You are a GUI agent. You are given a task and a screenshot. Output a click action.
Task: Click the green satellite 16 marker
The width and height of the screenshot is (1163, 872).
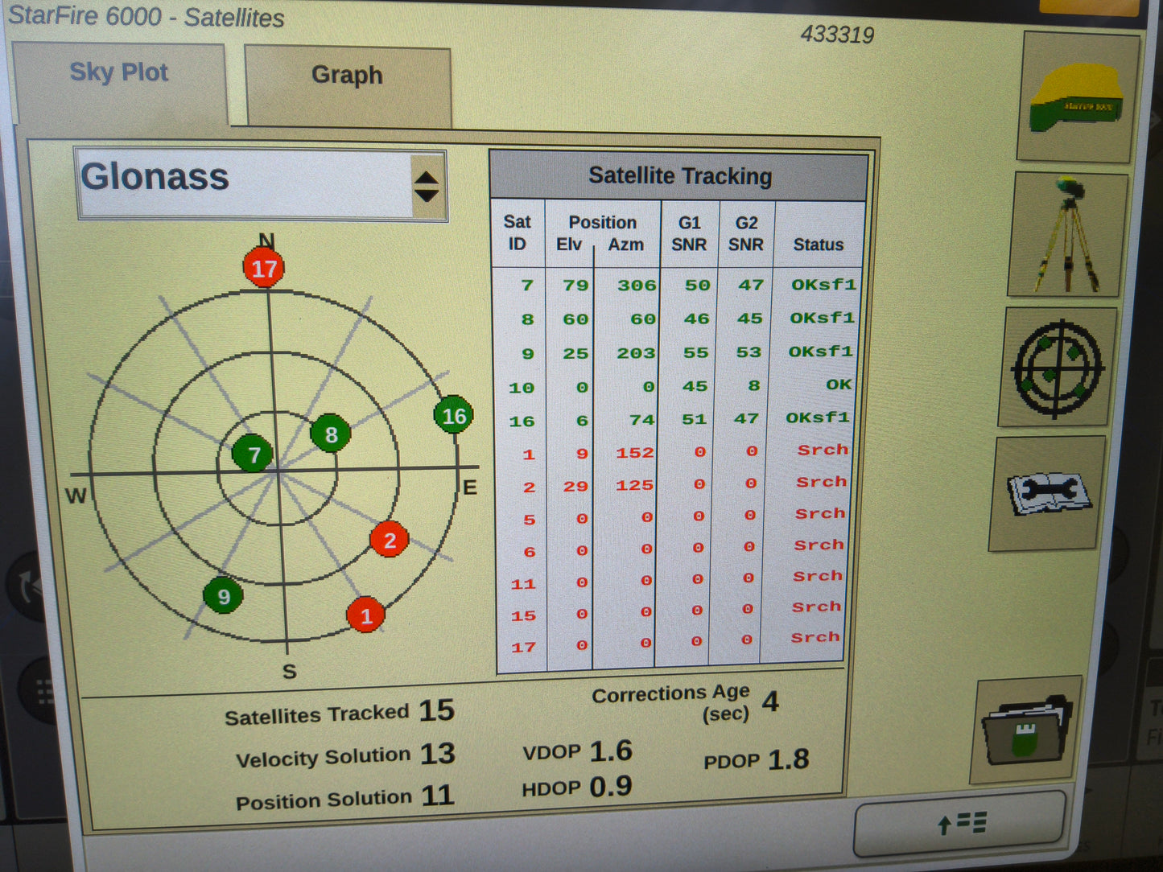453,415
